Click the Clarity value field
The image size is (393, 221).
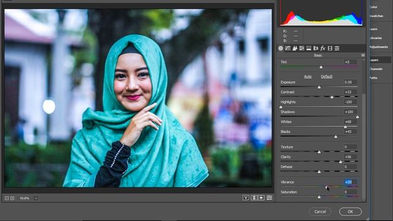click(x=351, y=157)
